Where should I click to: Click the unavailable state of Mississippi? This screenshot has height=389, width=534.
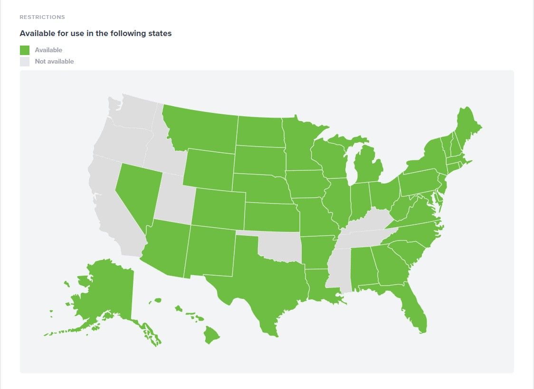click(x=338, y=270)
